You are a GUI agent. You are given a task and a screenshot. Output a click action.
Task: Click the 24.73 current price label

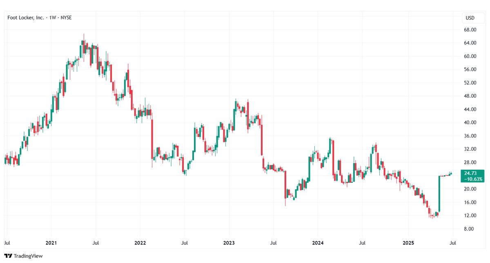tap(471, 173)
